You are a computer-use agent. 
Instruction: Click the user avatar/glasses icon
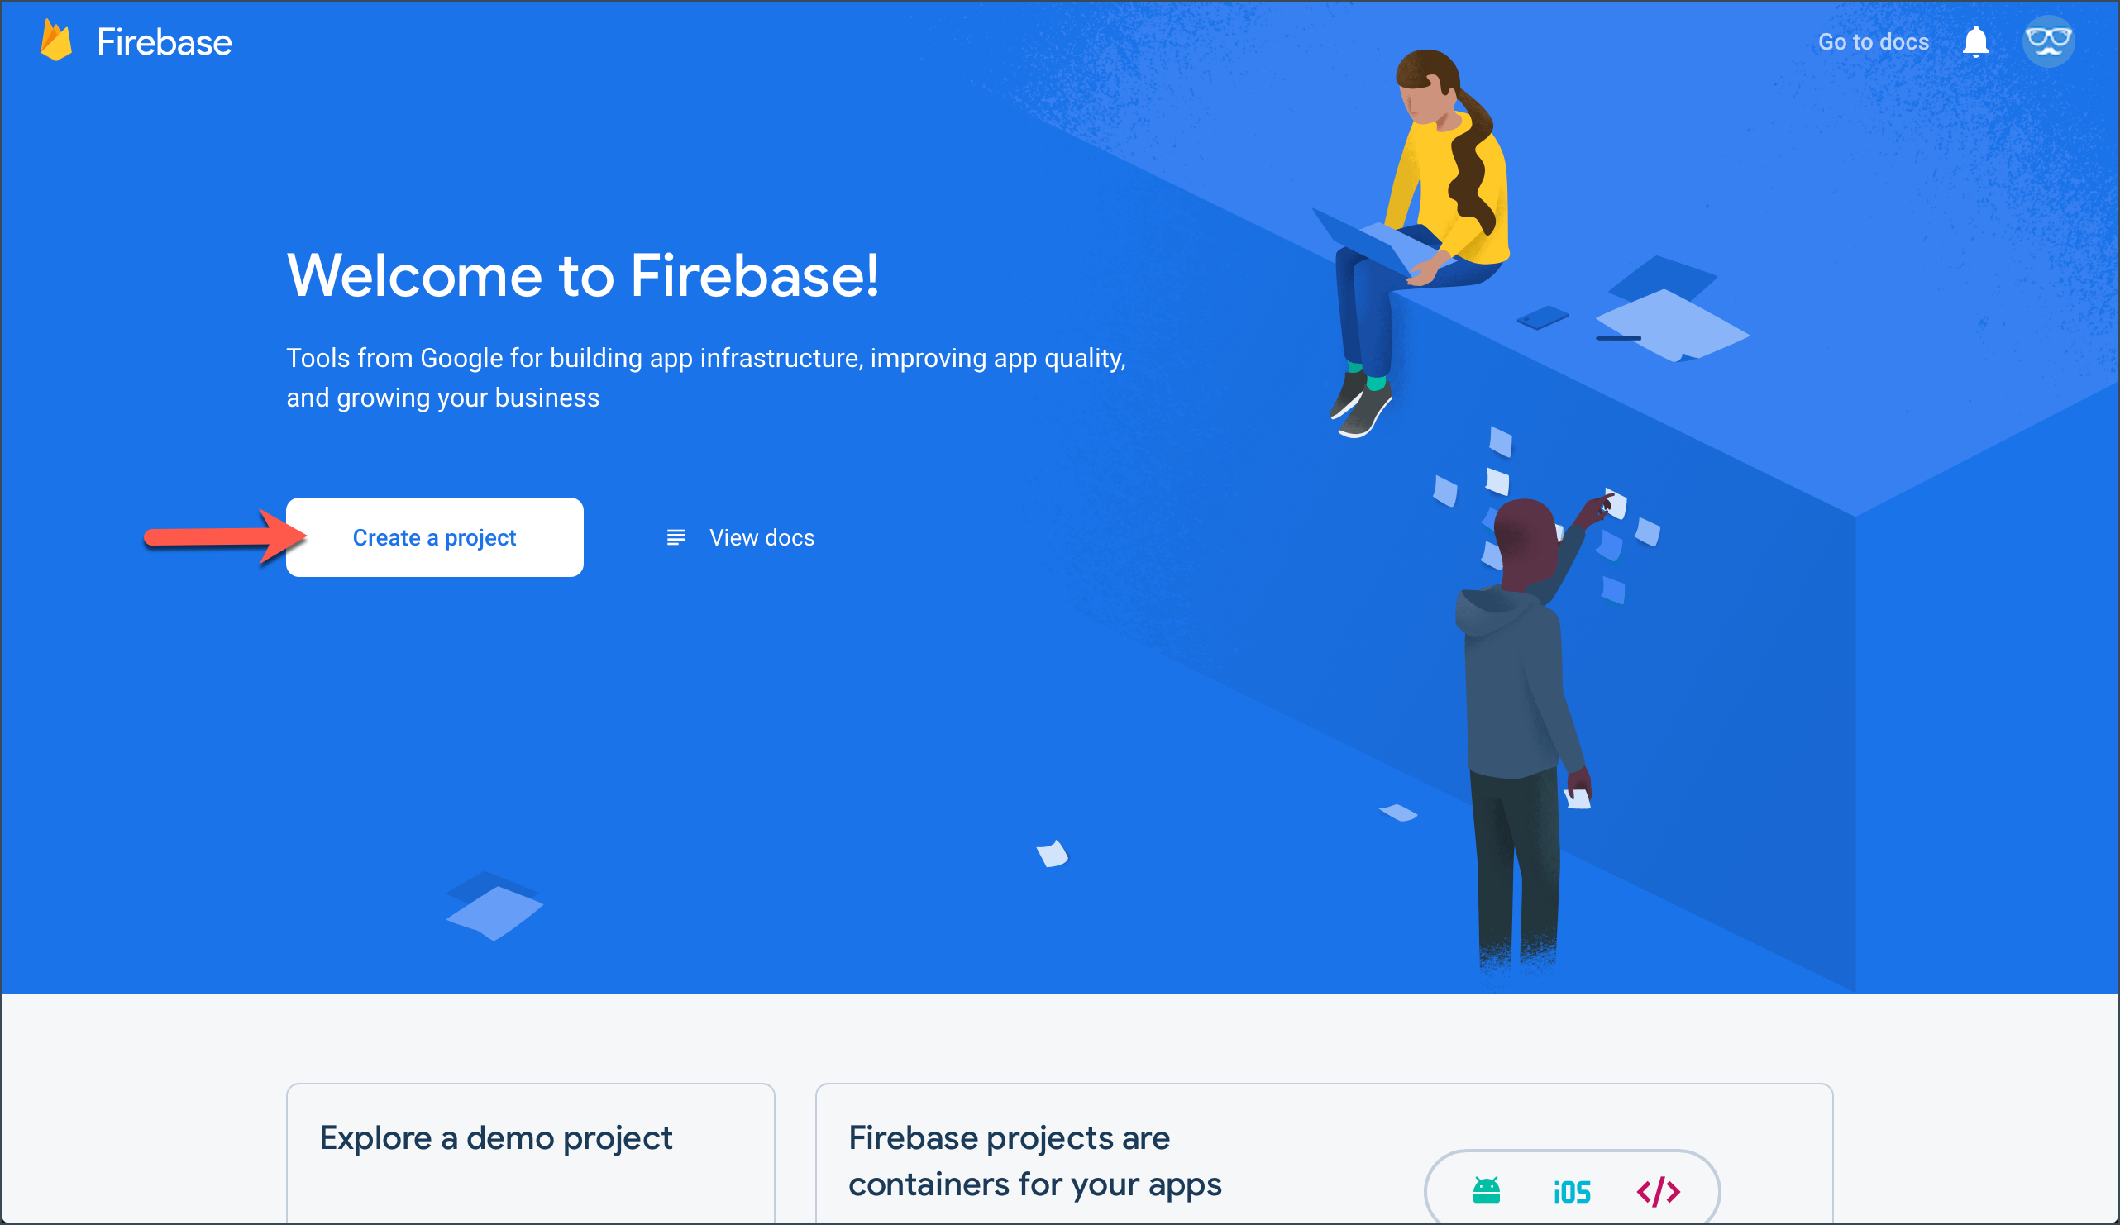[2049, 41]
